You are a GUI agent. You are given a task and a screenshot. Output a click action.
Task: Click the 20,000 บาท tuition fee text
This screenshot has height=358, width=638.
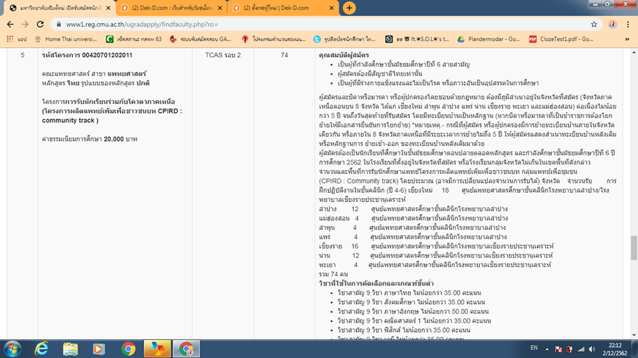tap(120, 139)
